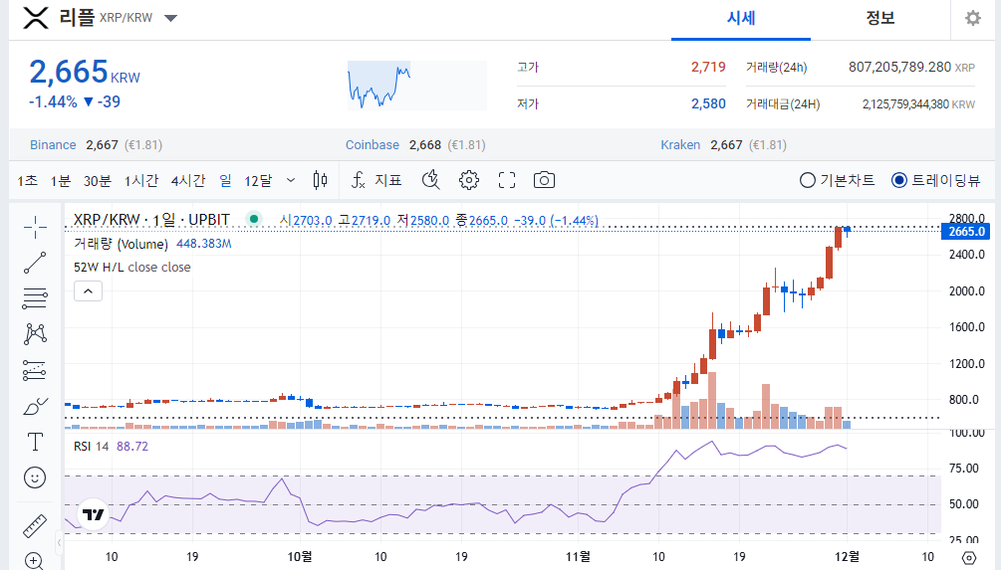
Task: Click the XRP/KRW · 1일 · UPBIT chart title
Action: pyautogui.click(x=151, y=220)
